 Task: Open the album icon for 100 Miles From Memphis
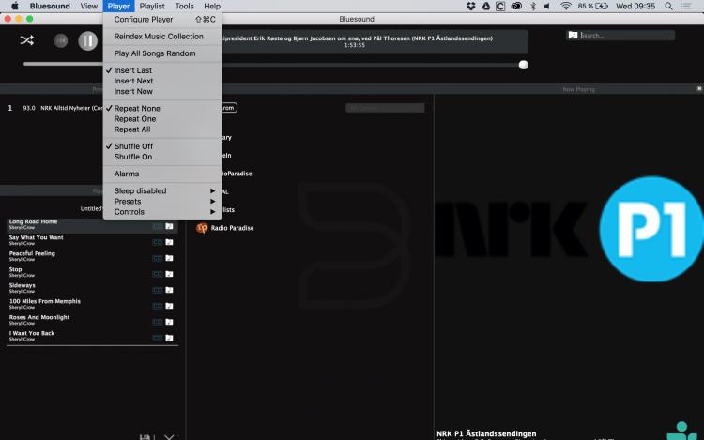click(169, 306)
